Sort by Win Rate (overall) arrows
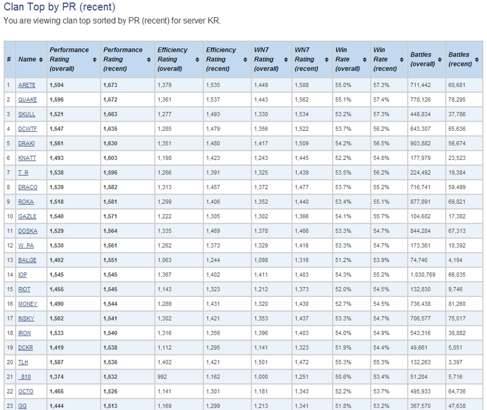 pos(365,60)
